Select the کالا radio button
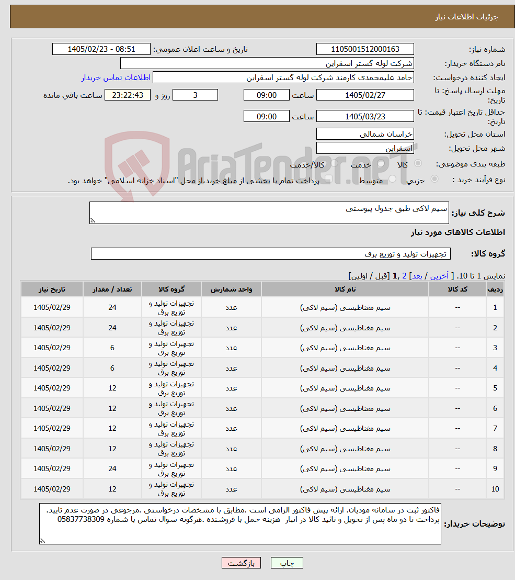This screenshot has width=515, height=580. [x=418, y=163]
